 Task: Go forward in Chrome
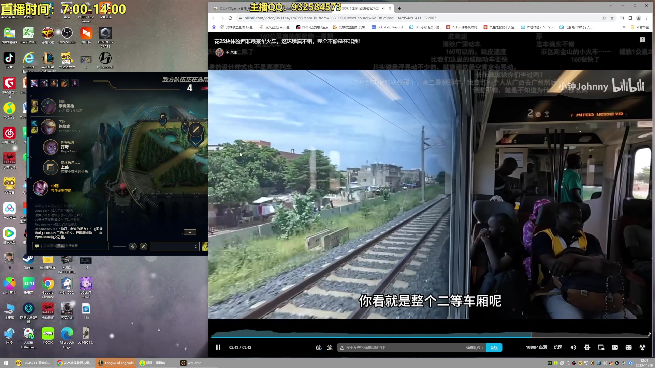pos(222,18)
